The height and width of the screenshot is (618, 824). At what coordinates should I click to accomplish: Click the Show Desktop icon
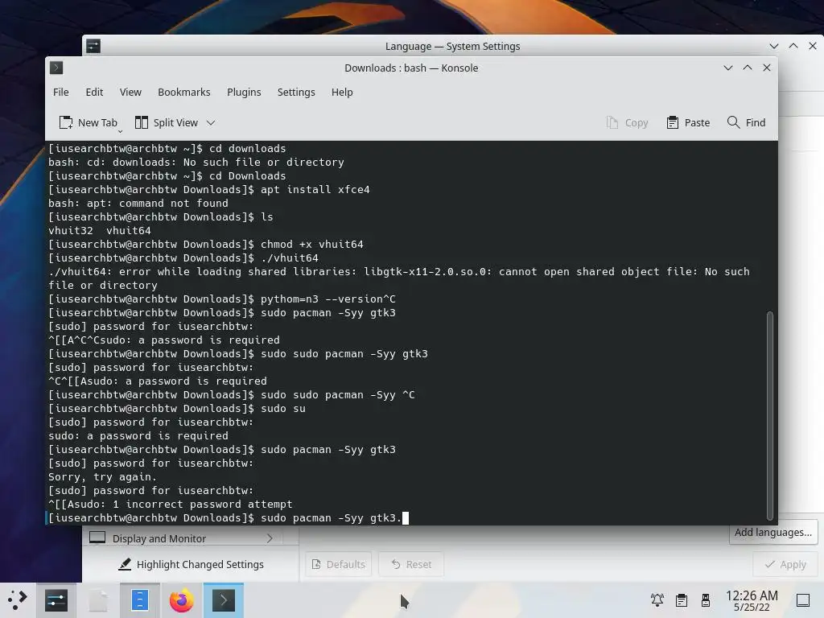[x=803, y=599]
